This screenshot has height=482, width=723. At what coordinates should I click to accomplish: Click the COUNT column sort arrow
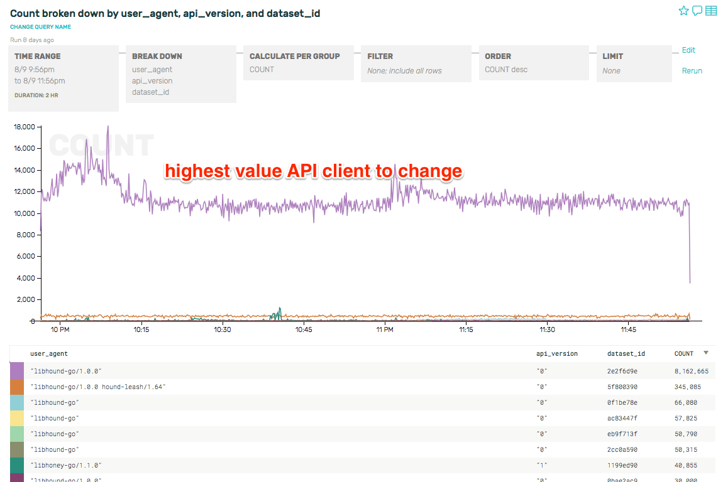pos(705,353)
